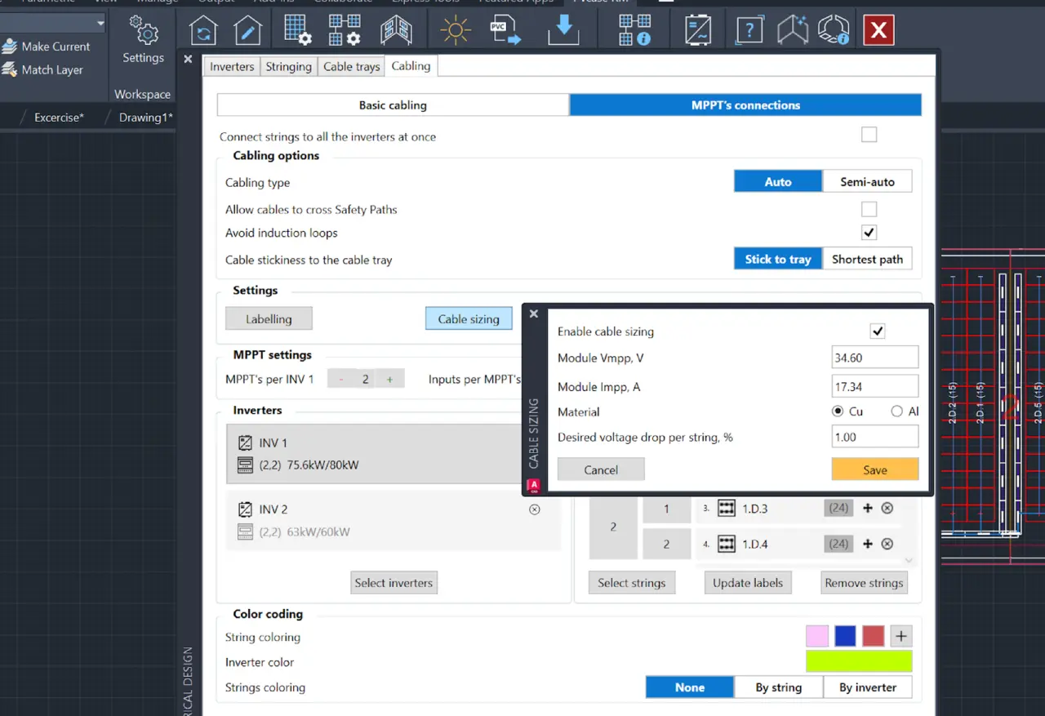Open the help question mark icon
This screenshot has width=1045, height=716.
point(749,31)
